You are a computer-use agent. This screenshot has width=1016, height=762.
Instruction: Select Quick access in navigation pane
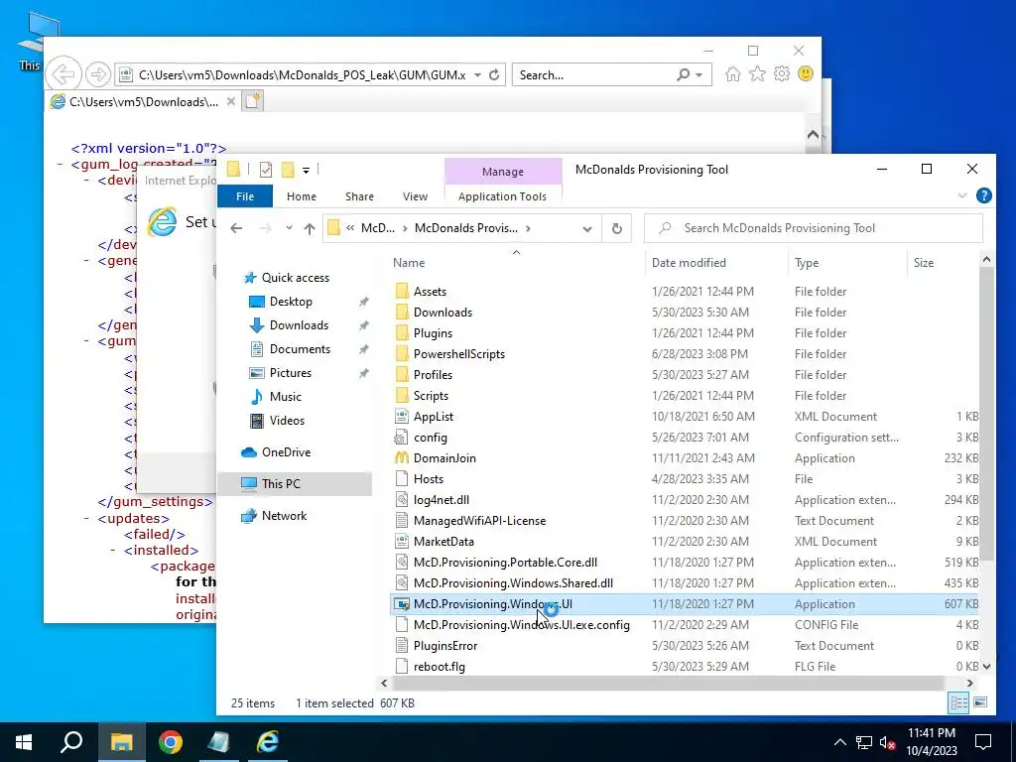(296, 278)
